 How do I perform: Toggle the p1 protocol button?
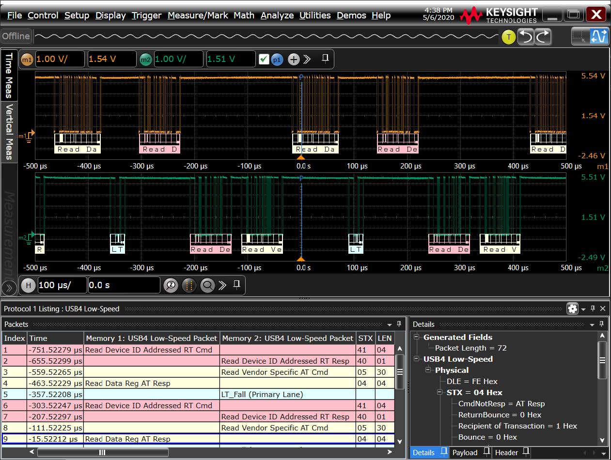click(277, 59)
